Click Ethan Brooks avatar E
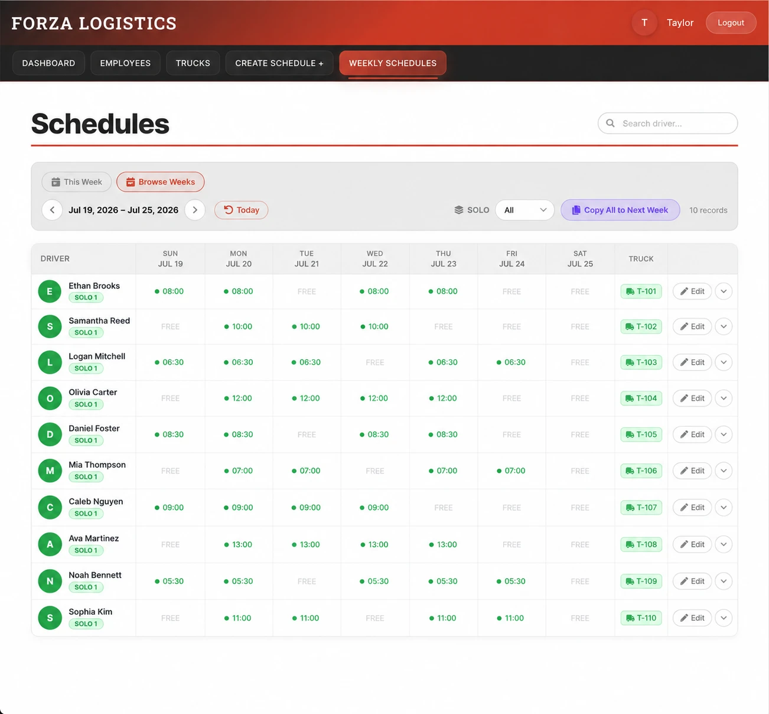The width and height of the screenshot is (769, 714). pyautogui.click(x=50, y=291)
